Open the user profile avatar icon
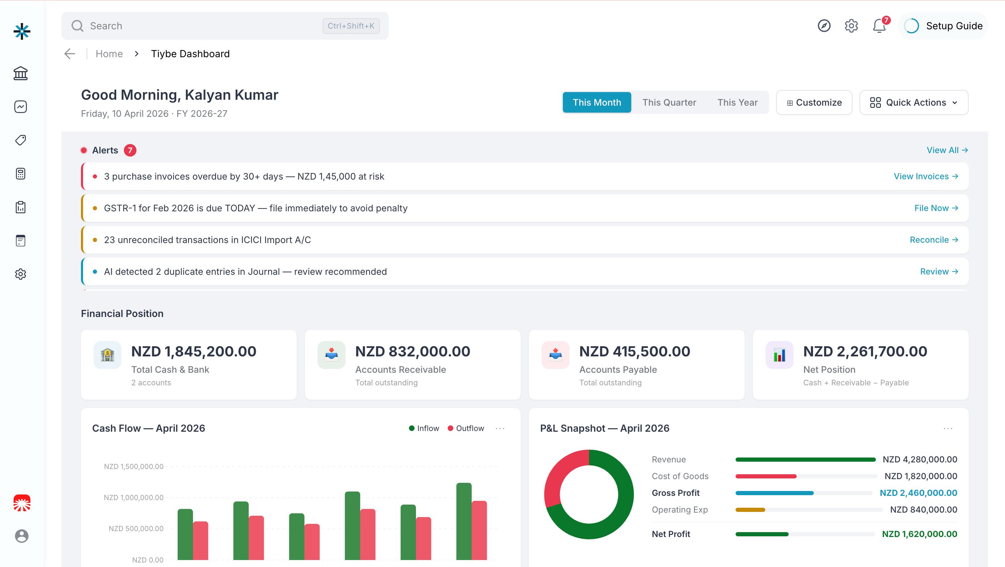This screenshot has width=1005, height=567. (x=22, y=536)
